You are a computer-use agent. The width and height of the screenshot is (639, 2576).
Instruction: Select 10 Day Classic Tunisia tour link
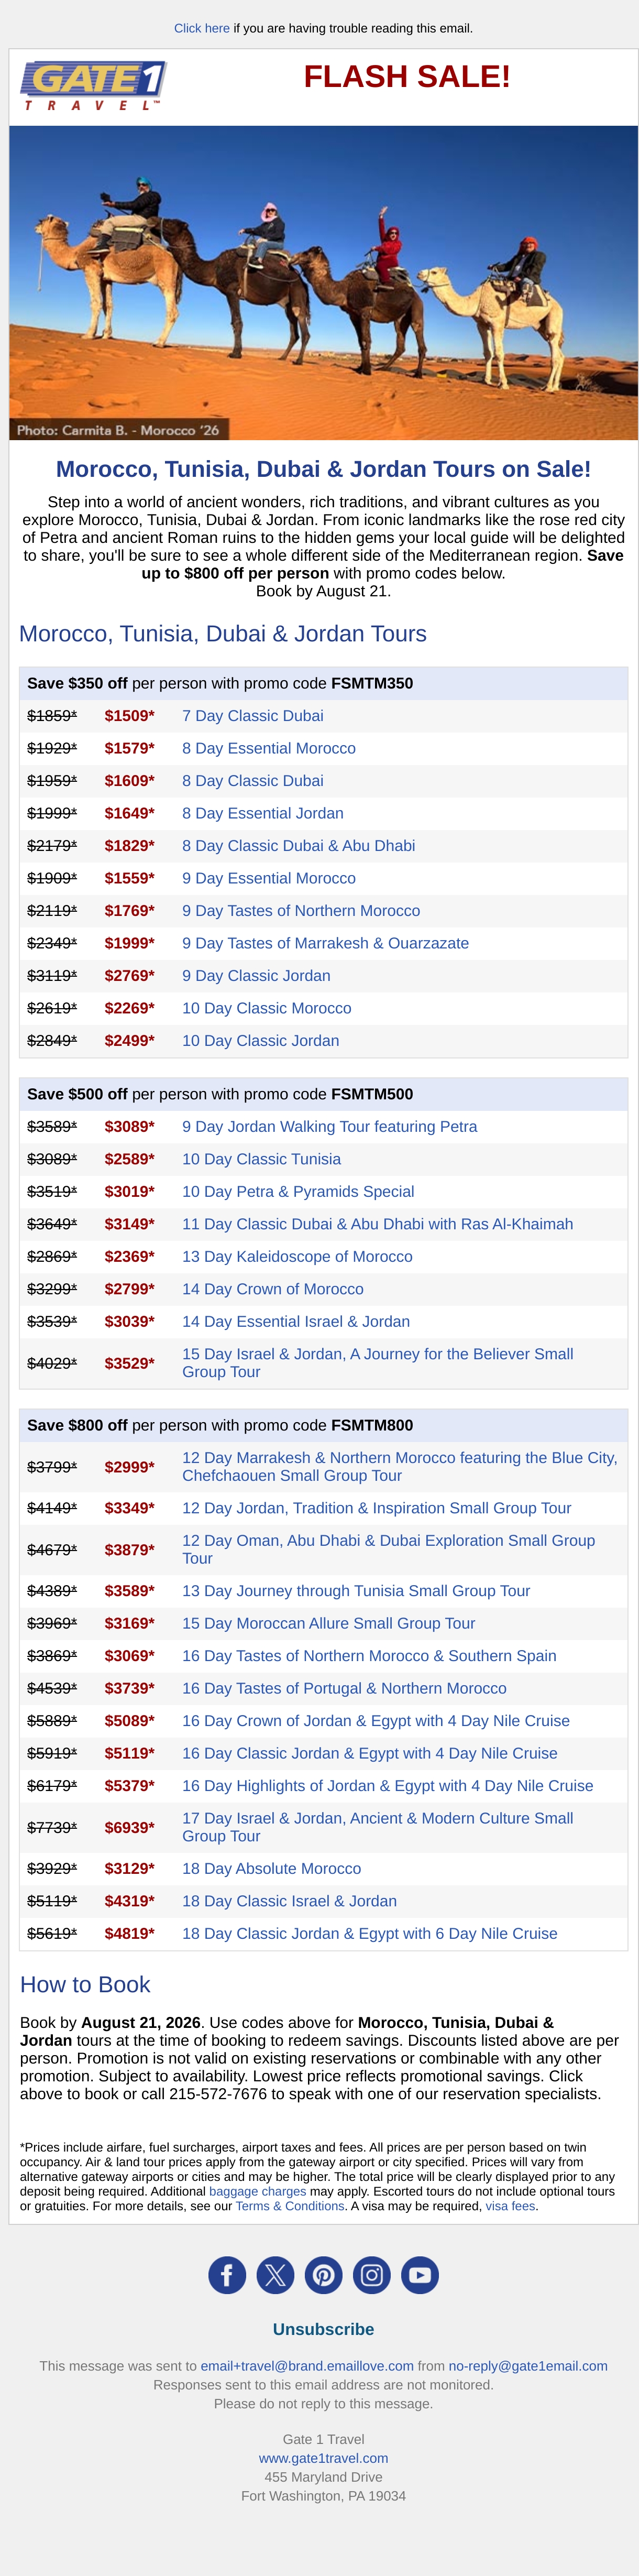pyautogui.click(x=261, y=1159)
